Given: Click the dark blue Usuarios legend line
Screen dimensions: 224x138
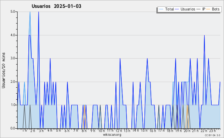Looking at the screenshot, I should coord(177,9).
